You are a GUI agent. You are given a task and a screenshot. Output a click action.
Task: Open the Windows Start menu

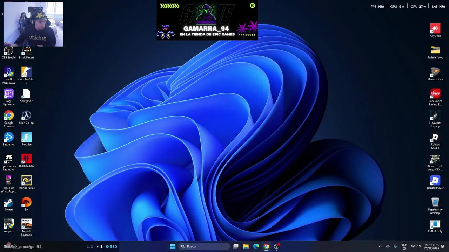173,246
